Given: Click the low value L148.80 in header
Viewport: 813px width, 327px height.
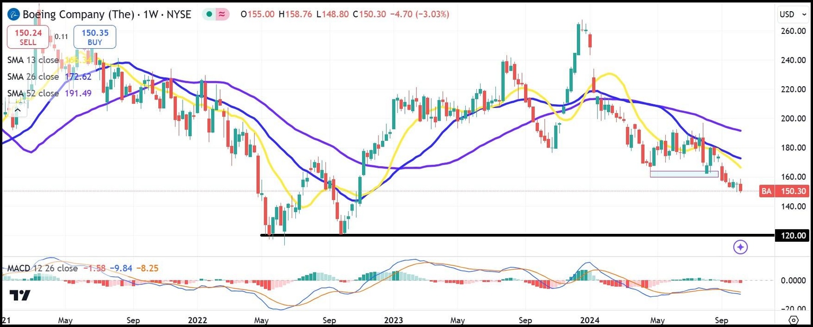Looking at the screenshot, I should (x=333, y=14).
